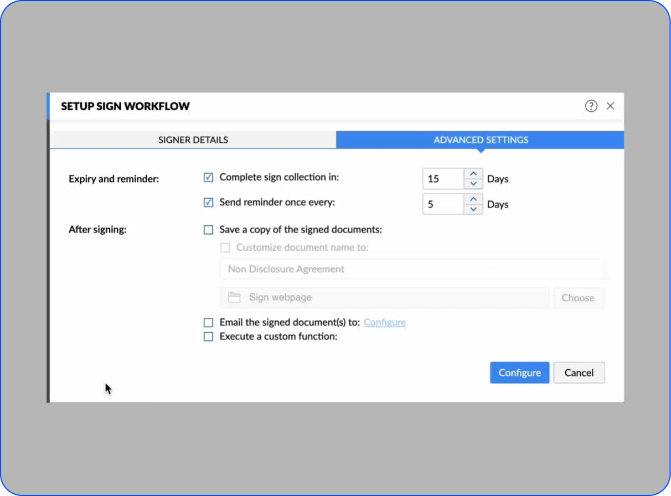Uncheck Send reminder once every checkbox
This screenshot has width=671, height=496.
[208, 203]
